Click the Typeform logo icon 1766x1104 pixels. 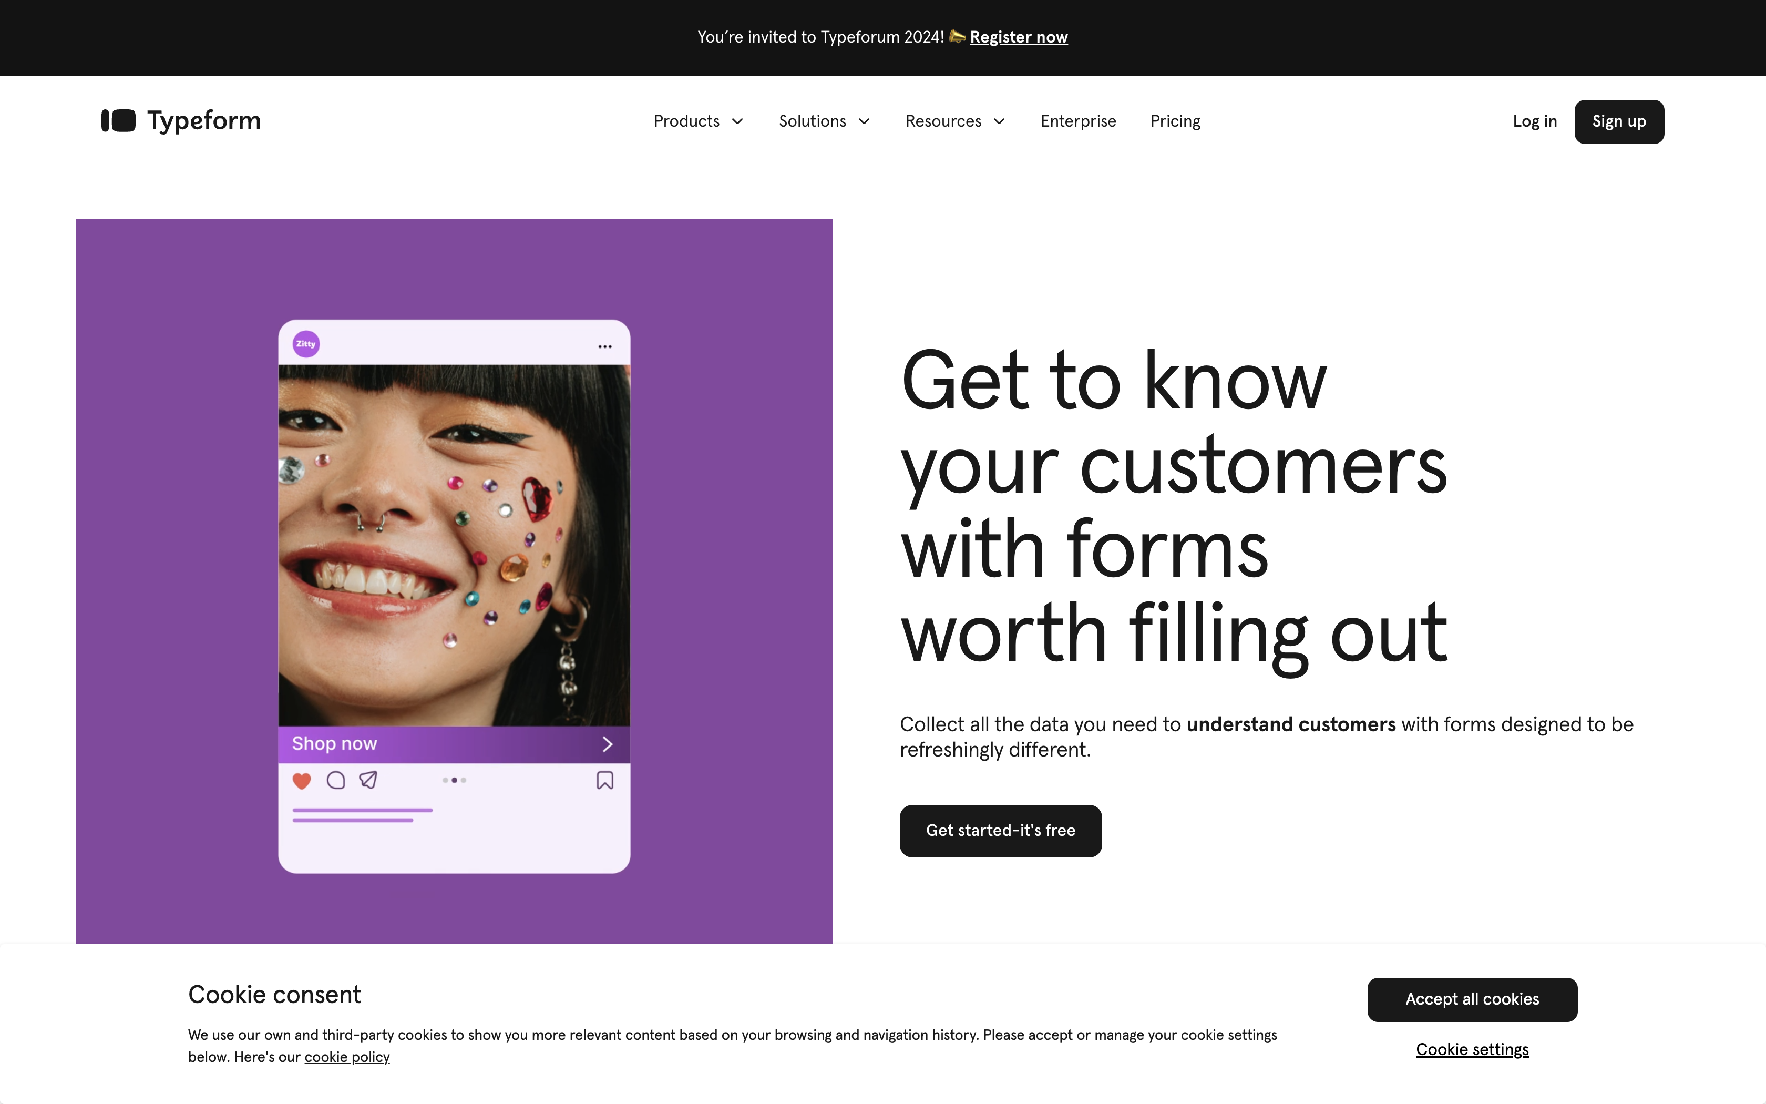[118, 120]
